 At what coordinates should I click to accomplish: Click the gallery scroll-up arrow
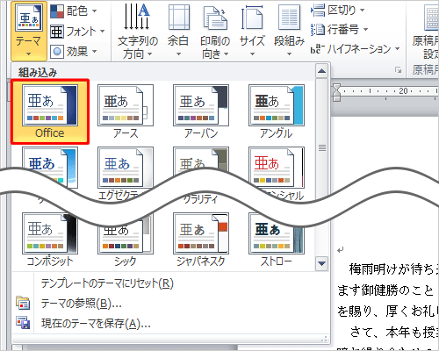(x=322, y=71)
